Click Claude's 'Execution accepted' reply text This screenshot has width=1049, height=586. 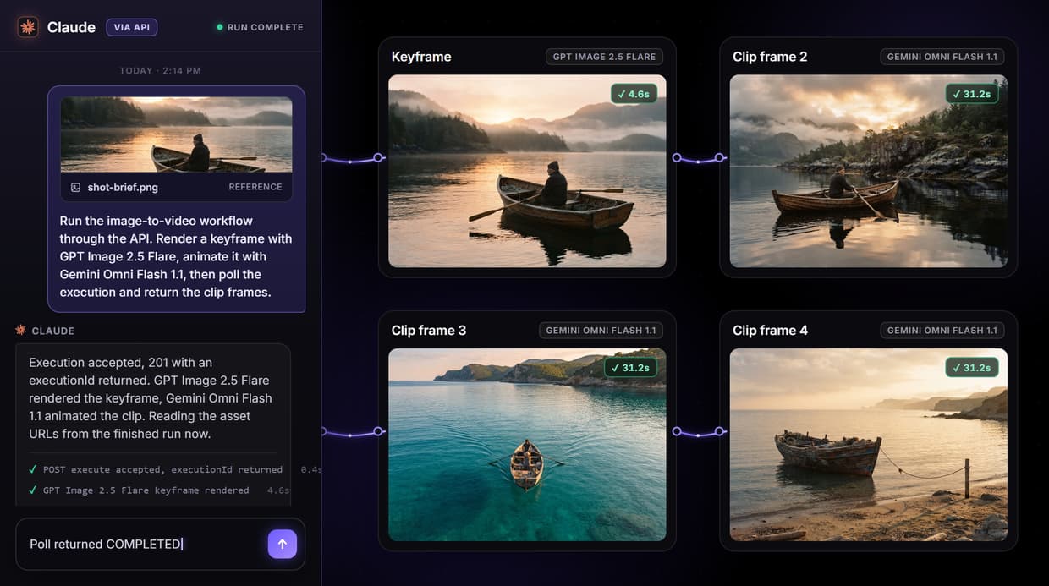coord(151,397)
